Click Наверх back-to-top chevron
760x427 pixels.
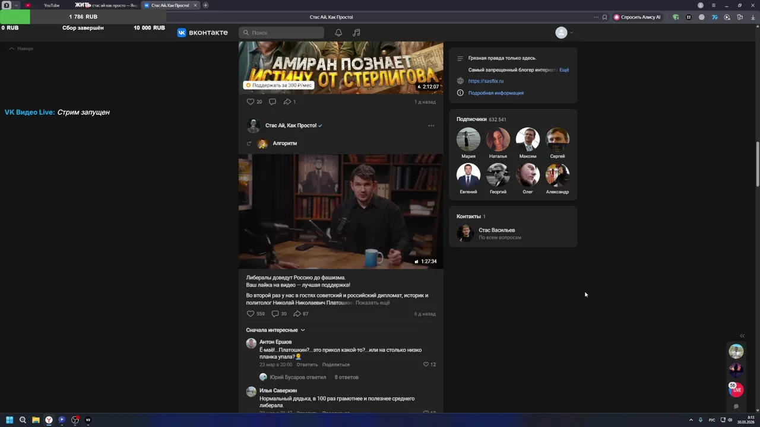click(x=21, y=49)
